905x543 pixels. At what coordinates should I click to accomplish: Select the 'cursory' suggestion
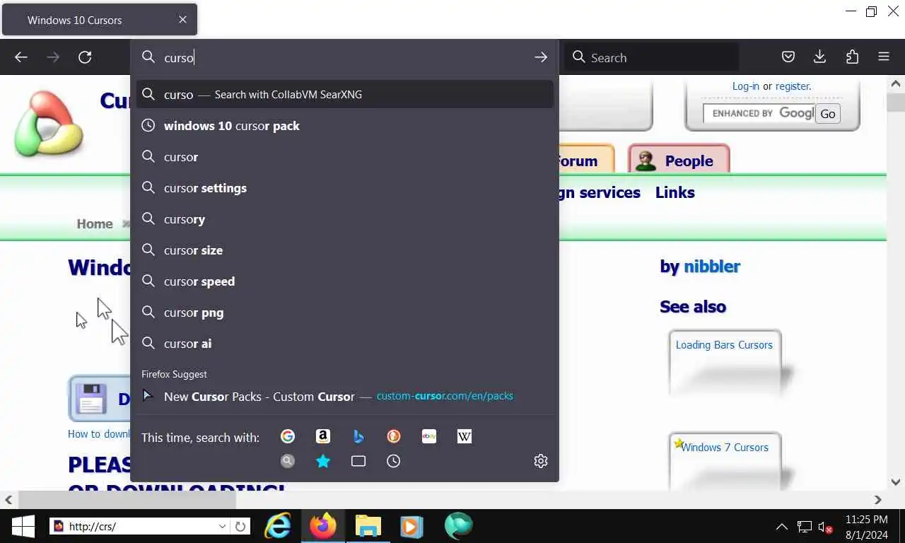345,219
